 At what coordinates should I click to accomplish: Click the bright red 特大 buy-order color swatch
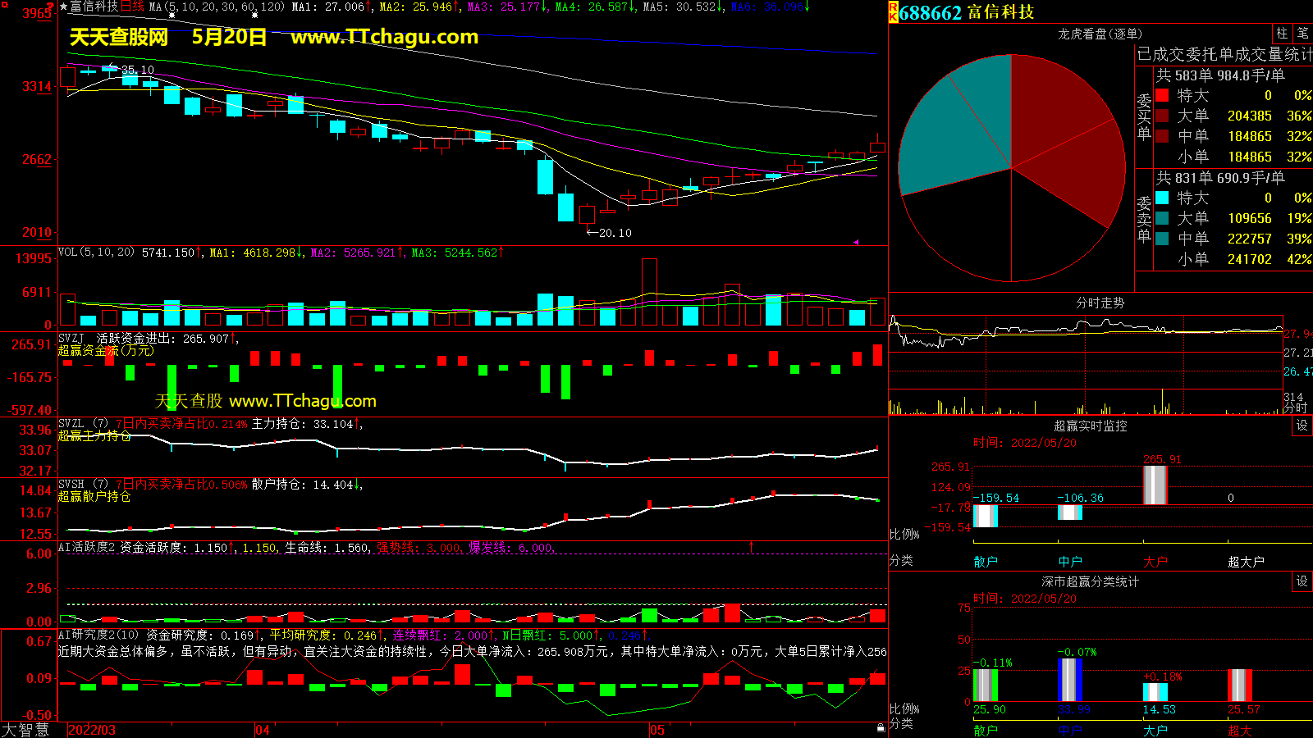click(1162, 95)
